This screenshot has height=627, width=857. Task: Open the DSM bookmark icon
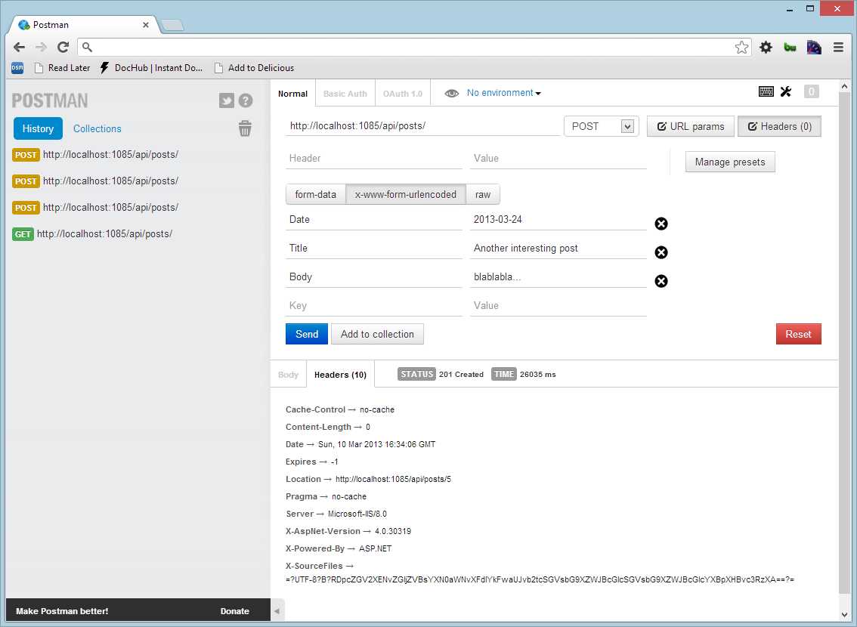click(17, 68)
